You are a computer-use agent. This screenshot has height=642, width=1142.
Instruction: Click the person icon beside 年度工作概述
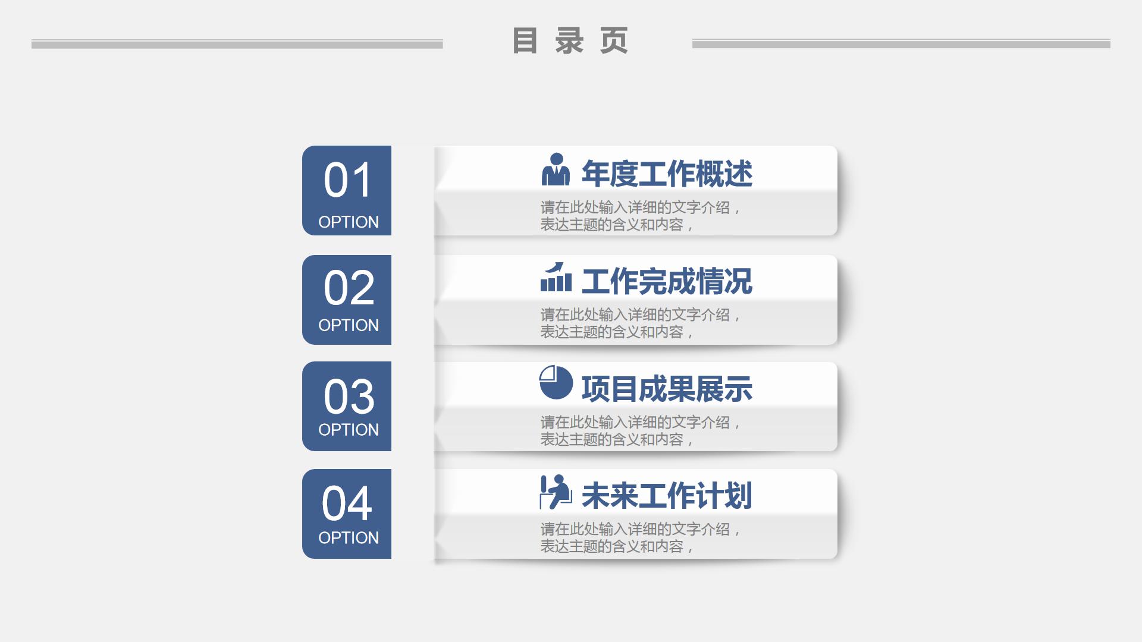556,170
